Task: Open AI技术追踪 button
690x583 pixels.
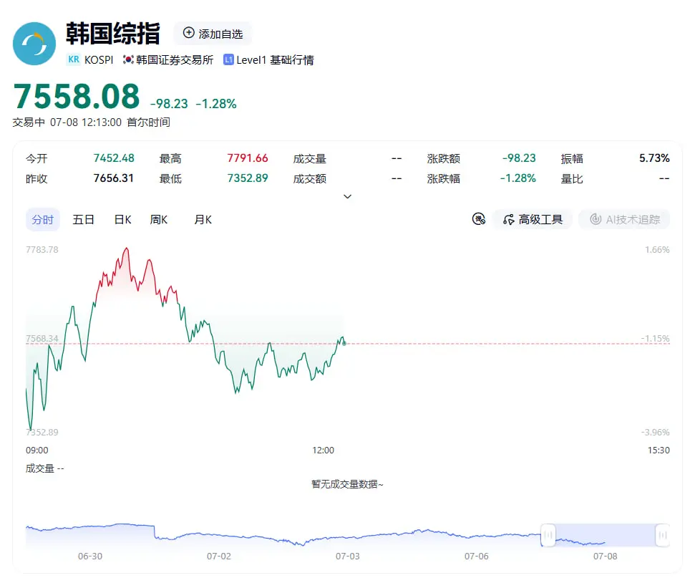Action: coord(624,219)
